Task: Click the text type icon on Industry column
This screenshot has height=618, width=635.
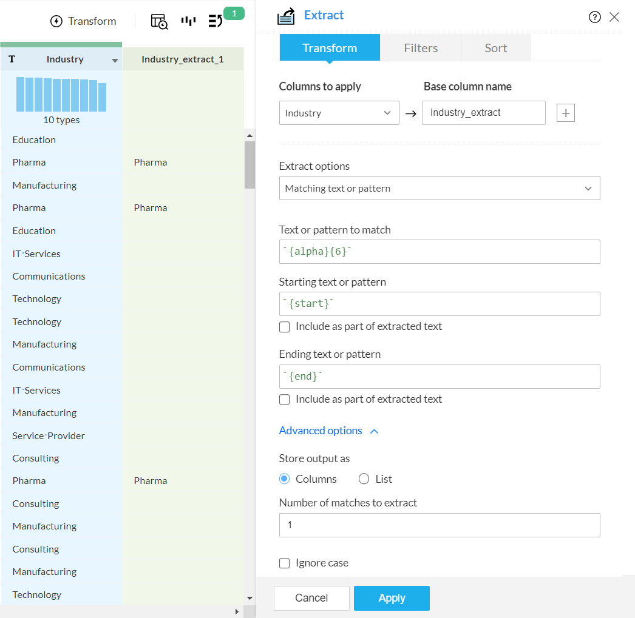Action: tap(12, 59)
